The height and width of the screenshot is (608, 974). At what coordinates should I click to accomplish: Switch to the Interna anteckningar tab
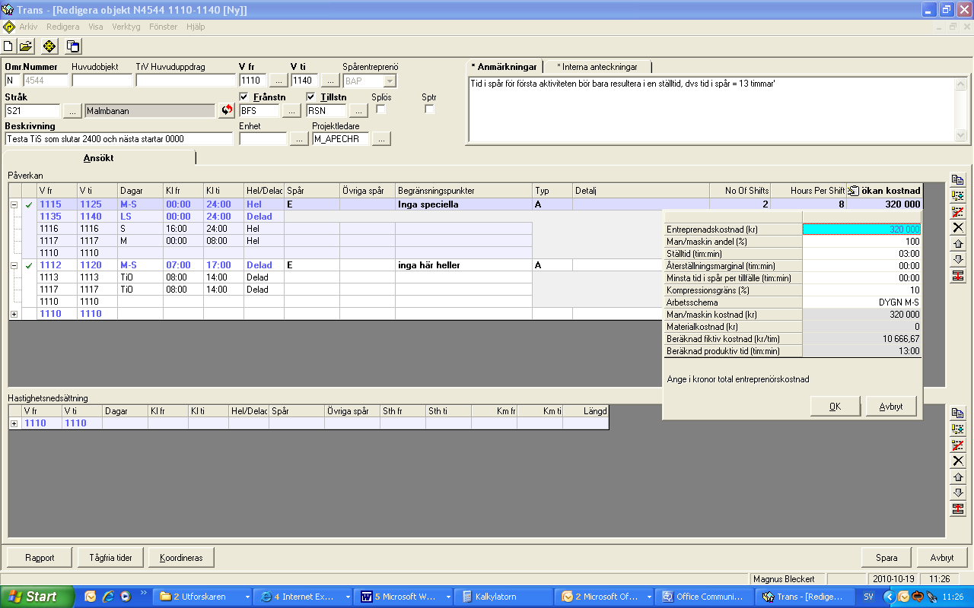point(597,67)
